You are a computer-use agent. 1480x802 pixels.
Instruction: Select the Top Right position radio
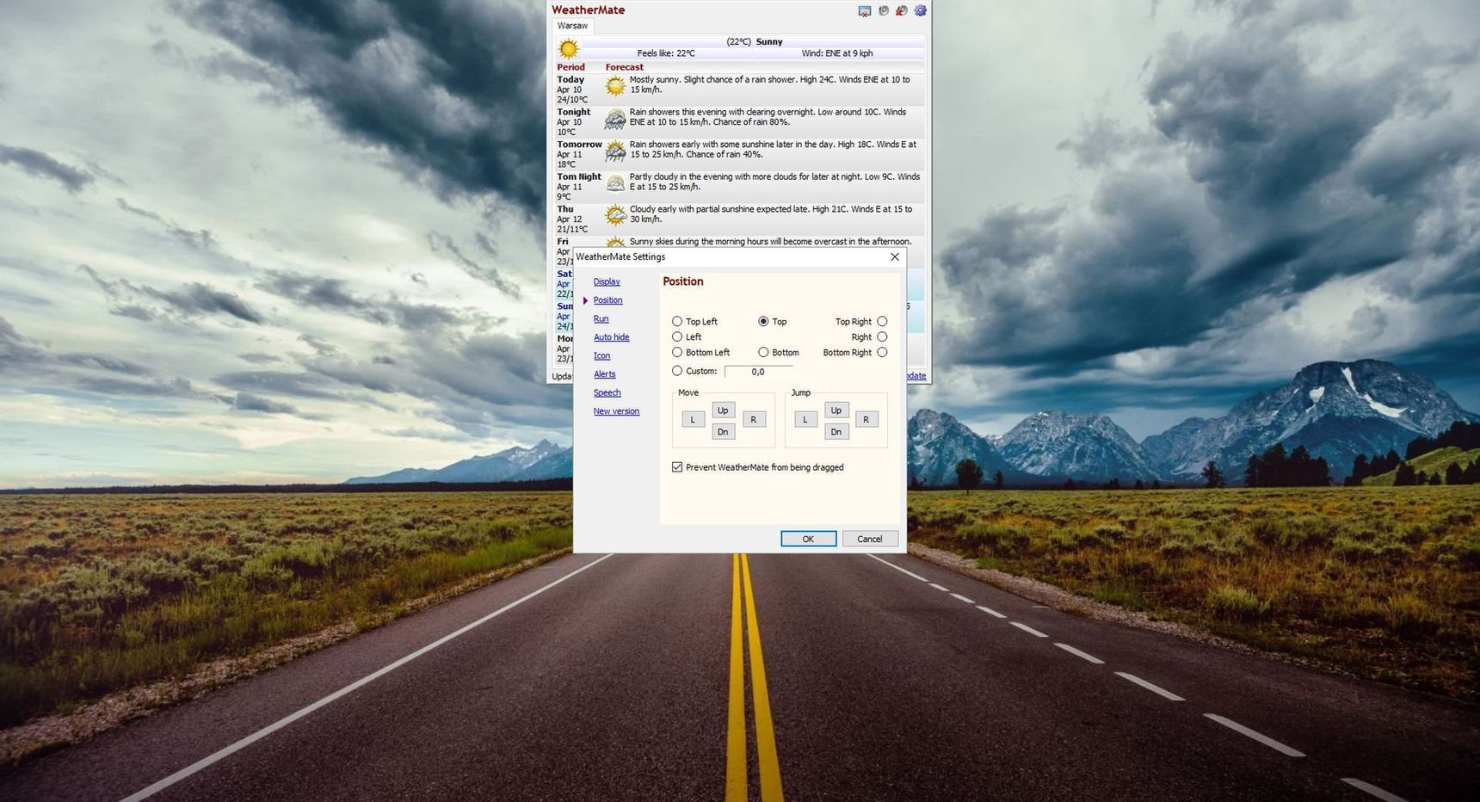882,321
